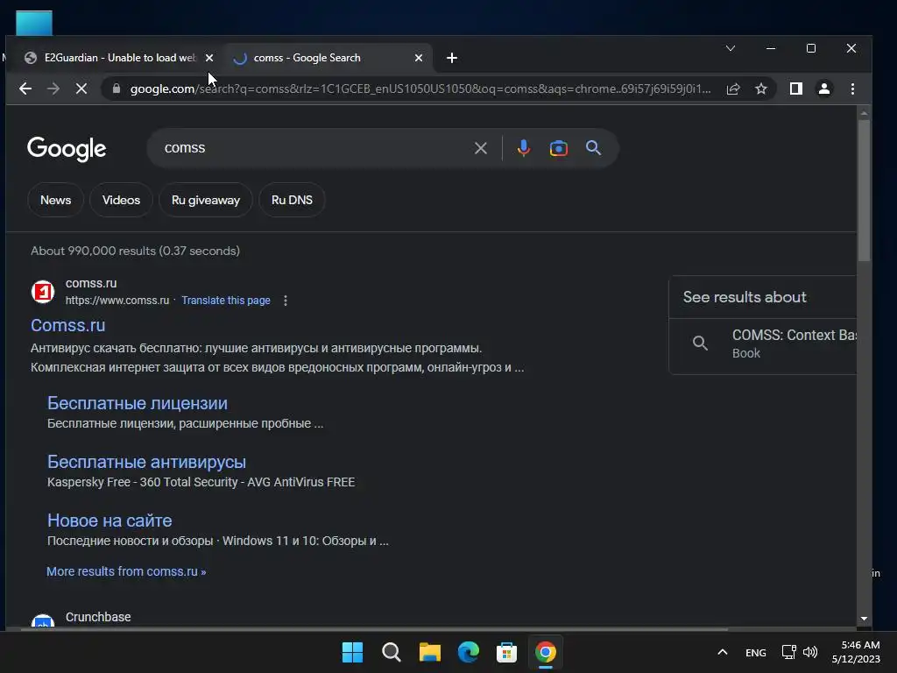Open the network status tray icon

click(x=789, y=652)
